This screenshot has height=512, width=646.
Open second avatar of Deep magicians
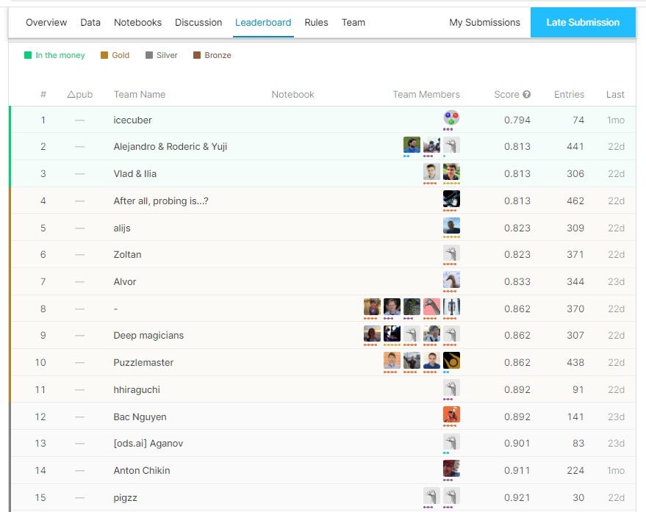[x=392, y=334]
